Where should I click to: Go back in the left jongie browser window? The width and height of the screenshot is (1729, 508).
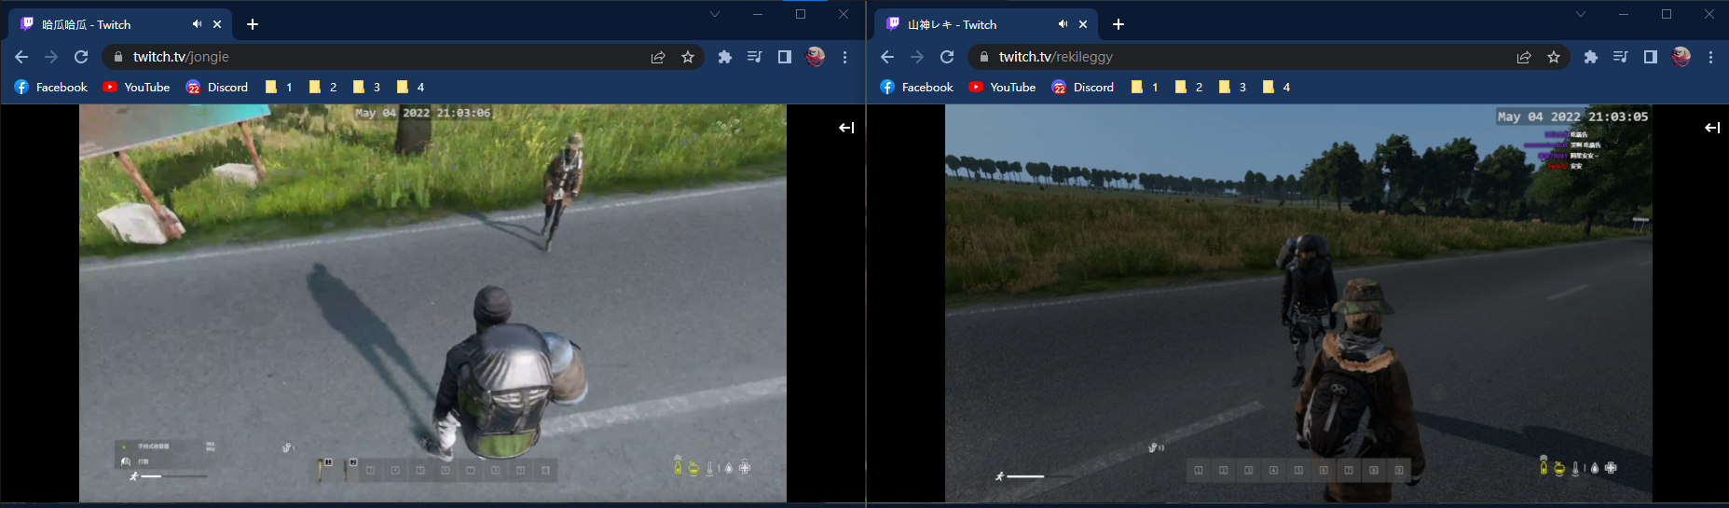(21, 57)
